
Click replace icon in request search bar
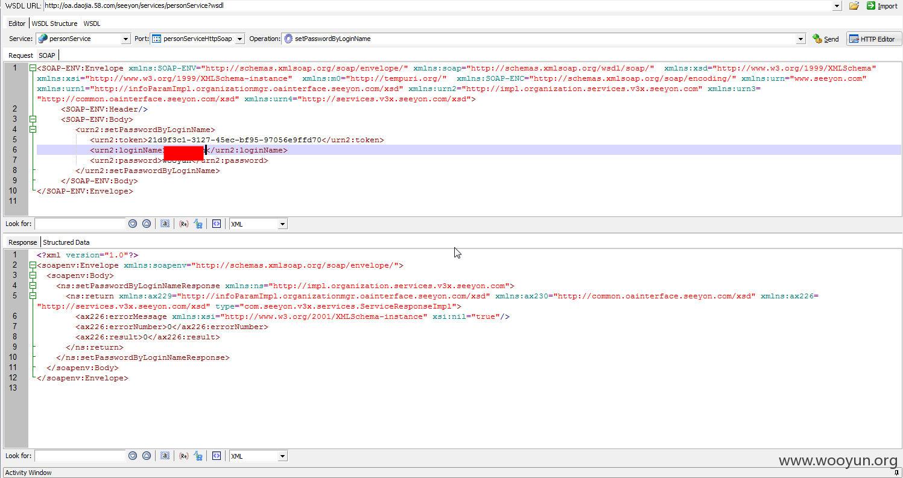click(x=198, y=224)
